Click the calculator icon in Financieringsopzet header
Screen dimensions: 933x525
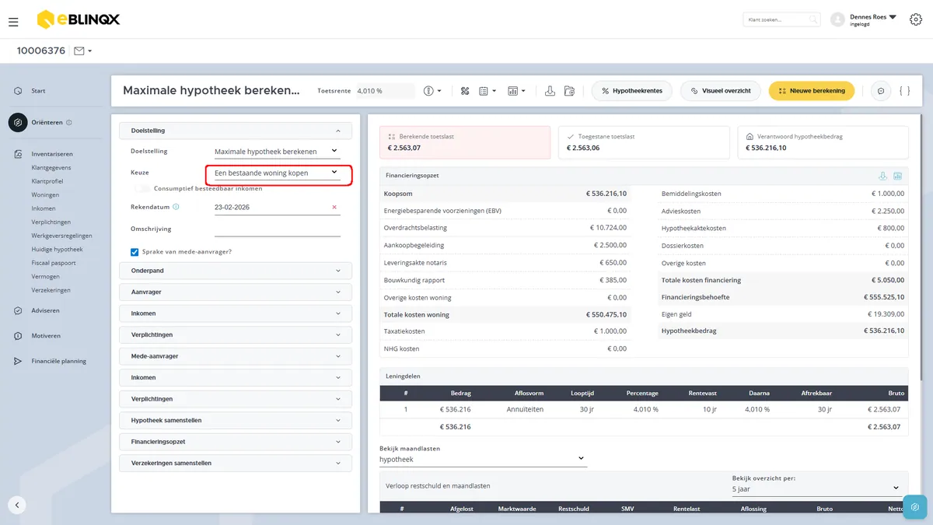[898, 176]
